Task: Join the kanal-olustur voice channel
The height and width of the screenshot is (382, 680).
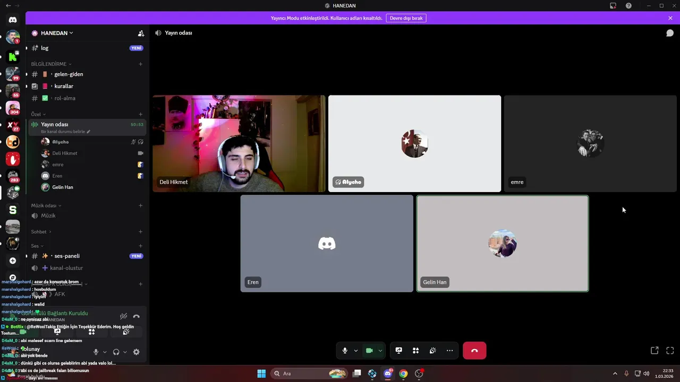Action: pyautogui.click(x=87, y=268)
